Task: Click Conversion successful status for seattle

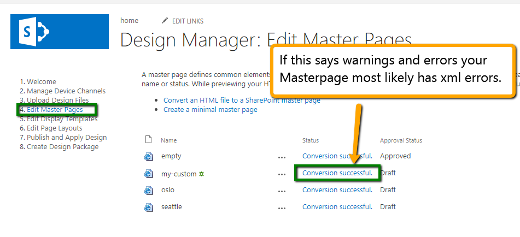Action: 337,206
